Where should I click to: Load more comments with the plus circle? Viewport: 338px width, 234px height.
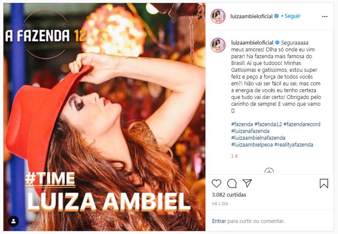[x=269, y=171]
